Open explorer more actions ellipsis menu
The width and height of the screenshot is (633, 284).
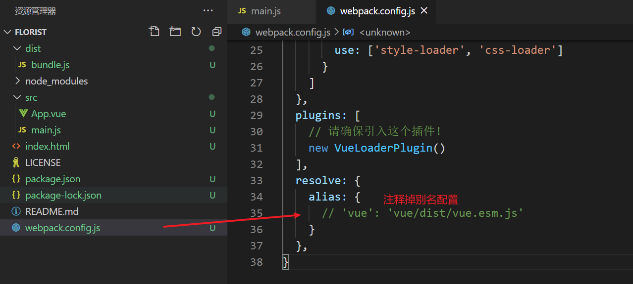[x=209, y=10]
